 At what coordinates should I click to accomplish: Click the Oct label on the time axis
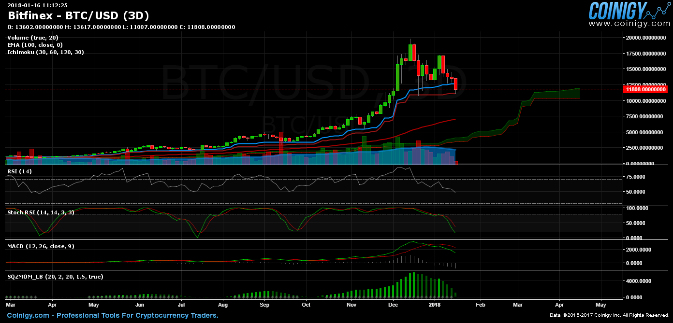306,305
